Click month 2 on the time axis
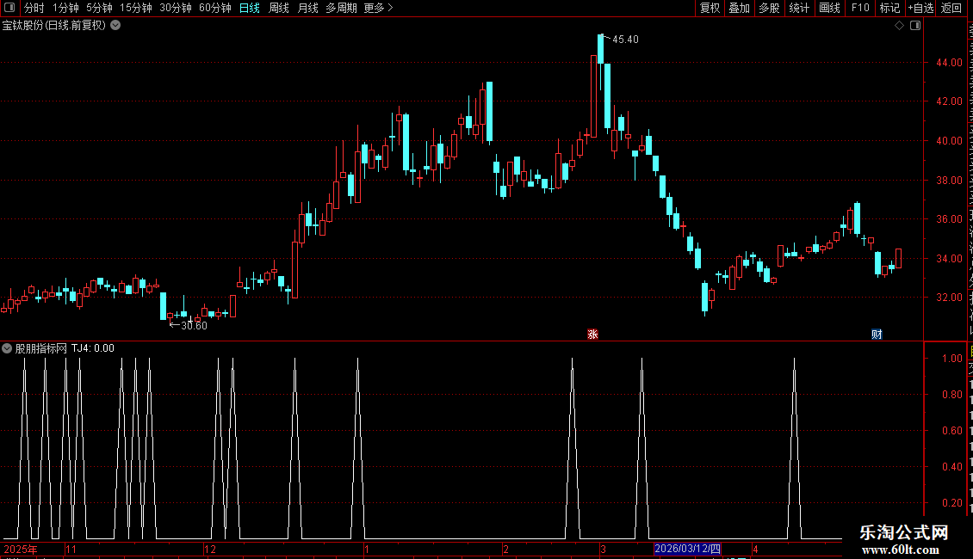Viewport: 973px width, 559px height. 505,549
